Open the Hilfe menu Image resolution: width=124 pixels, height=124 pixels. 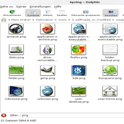[58, 7]
